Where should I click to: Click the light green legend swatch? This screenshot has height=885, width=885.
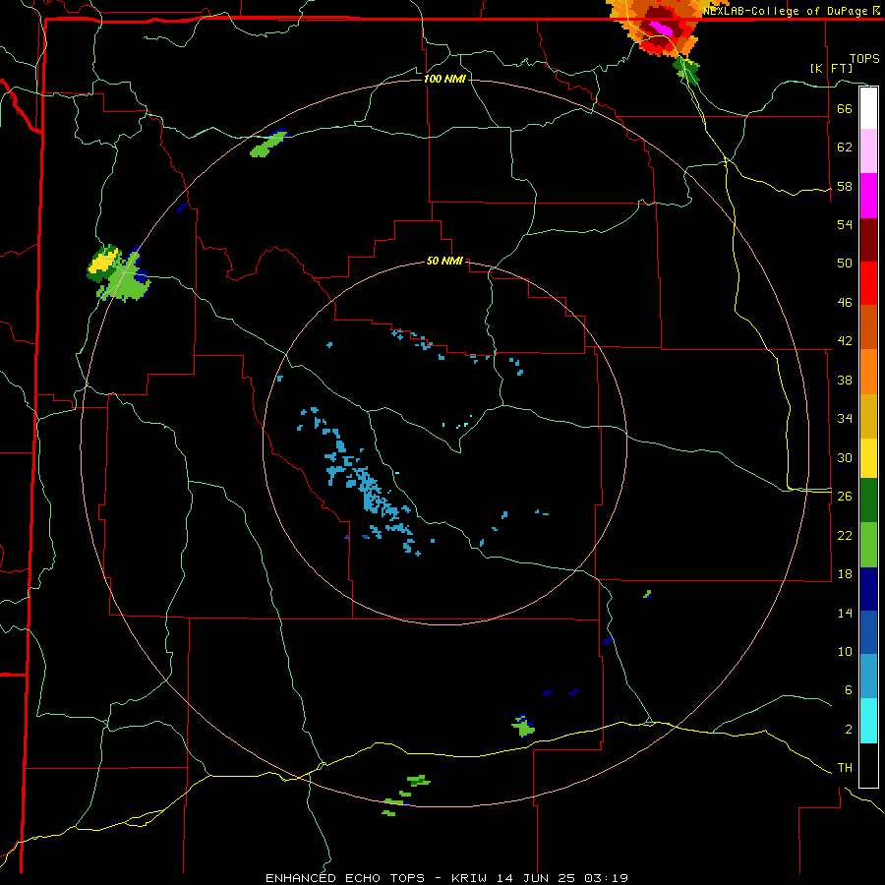(x=868, y=545)
